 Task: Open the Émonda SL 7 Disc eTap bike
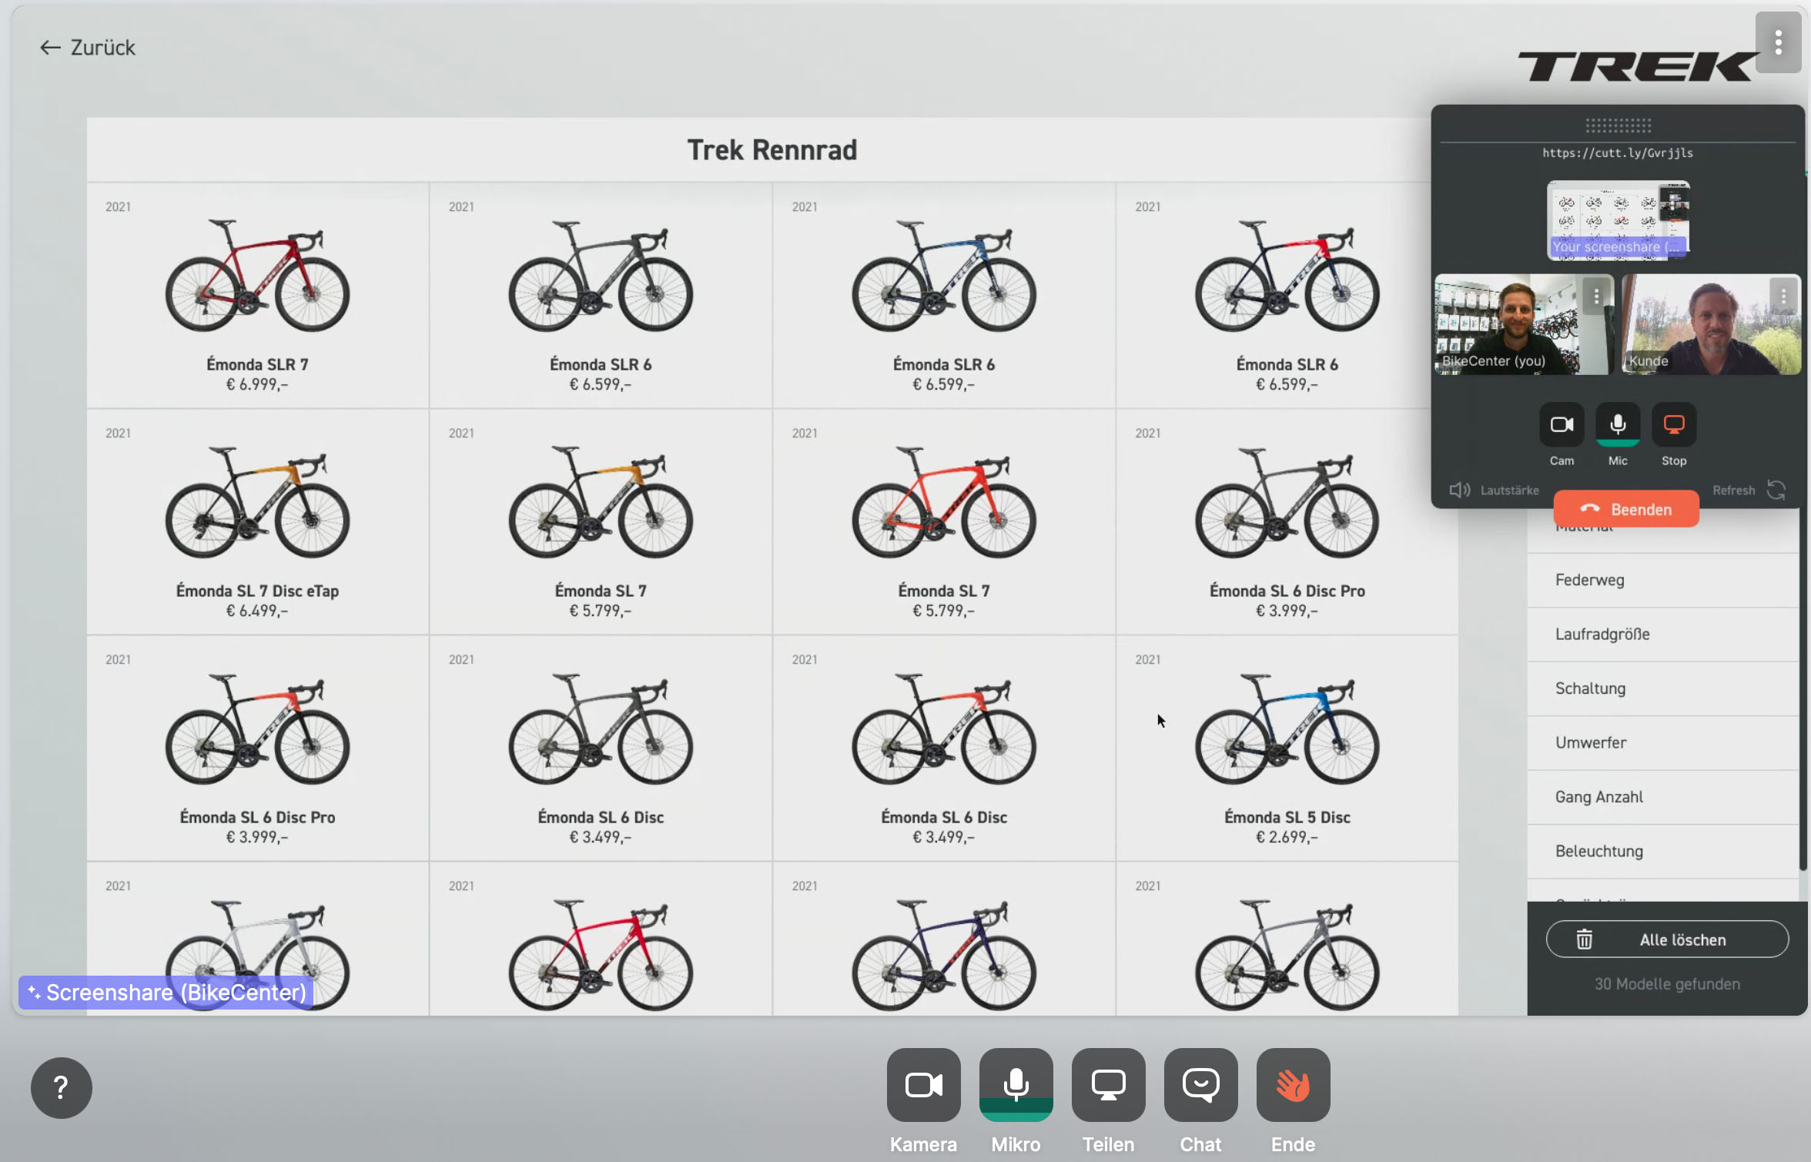tap(257, 522)
